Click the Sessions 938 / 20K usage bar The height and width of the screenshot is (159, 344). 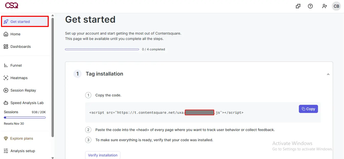click(x=25, y=118)
